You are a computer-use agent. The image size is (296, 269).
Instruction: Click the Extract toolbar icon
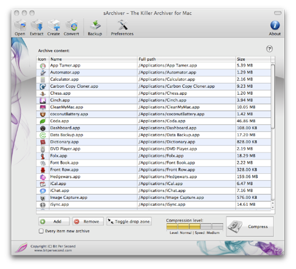tap(36, 25)
